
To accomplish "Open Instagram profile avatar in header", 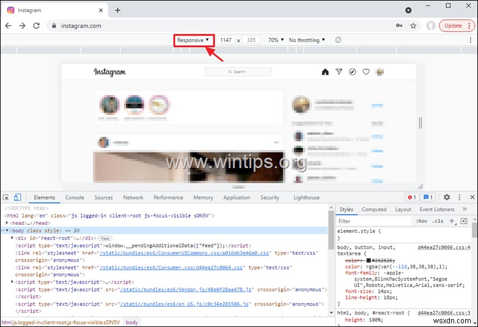I will point(380,72).
